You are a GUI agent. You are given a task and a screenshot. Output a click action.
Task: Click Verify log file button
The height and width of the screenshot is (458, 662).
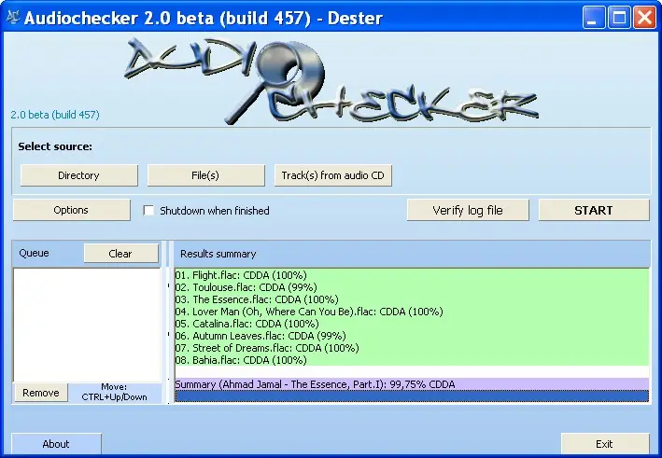(468, 210)
